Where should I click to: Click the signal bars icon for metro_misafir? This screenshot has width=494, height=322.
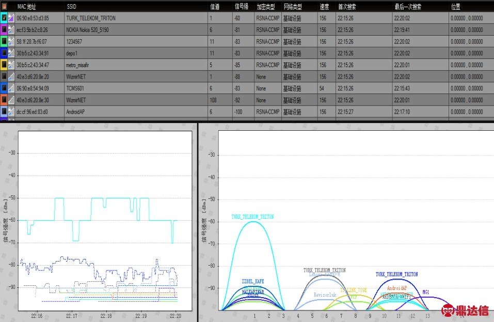tap(11, 65)
